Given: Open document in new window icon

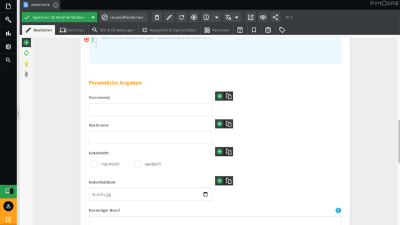Looking at the screenshot, I should click(250, 17).
